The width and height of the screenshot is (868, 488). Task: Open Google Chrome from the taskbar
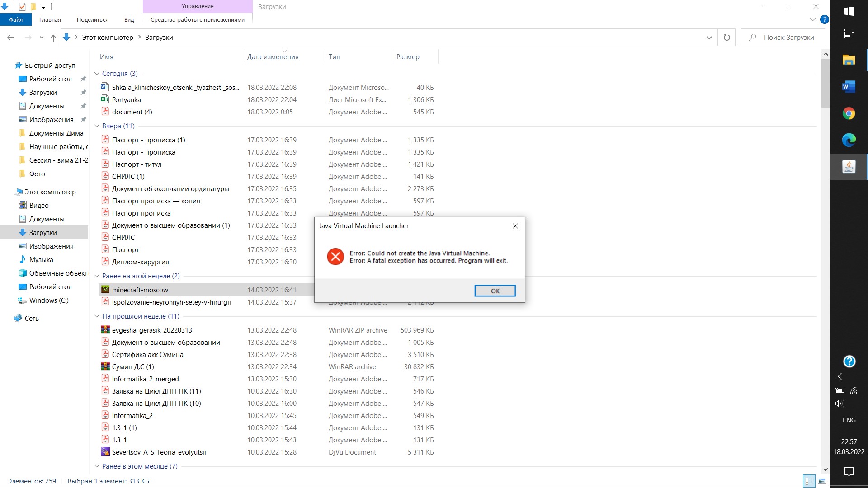click(849, 113)
